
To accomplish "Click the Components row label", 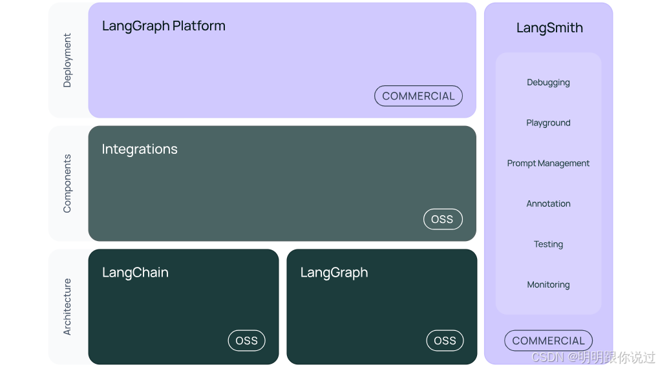I will [x=67, y=184].
